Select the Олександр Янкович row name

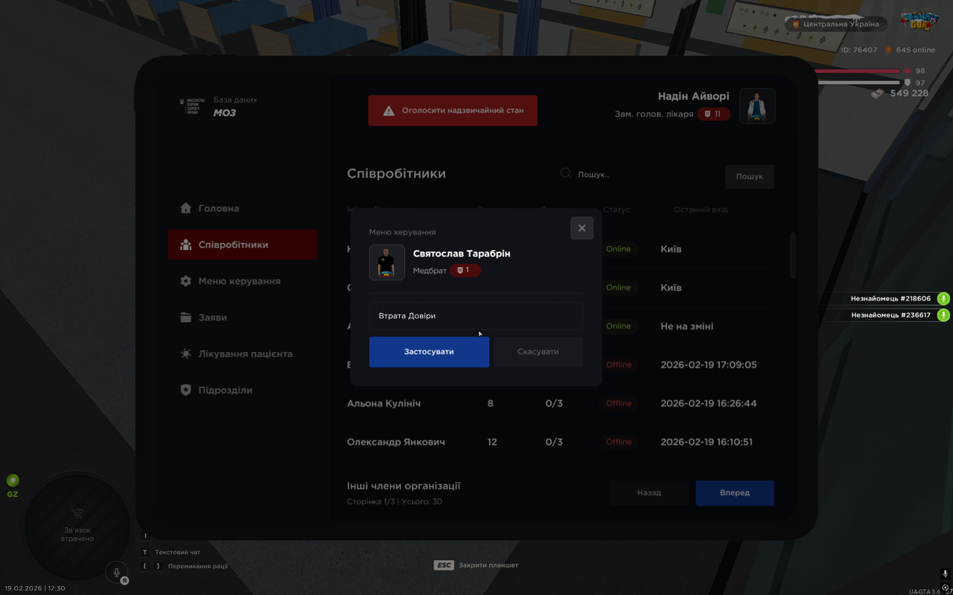tap(396, 442)
